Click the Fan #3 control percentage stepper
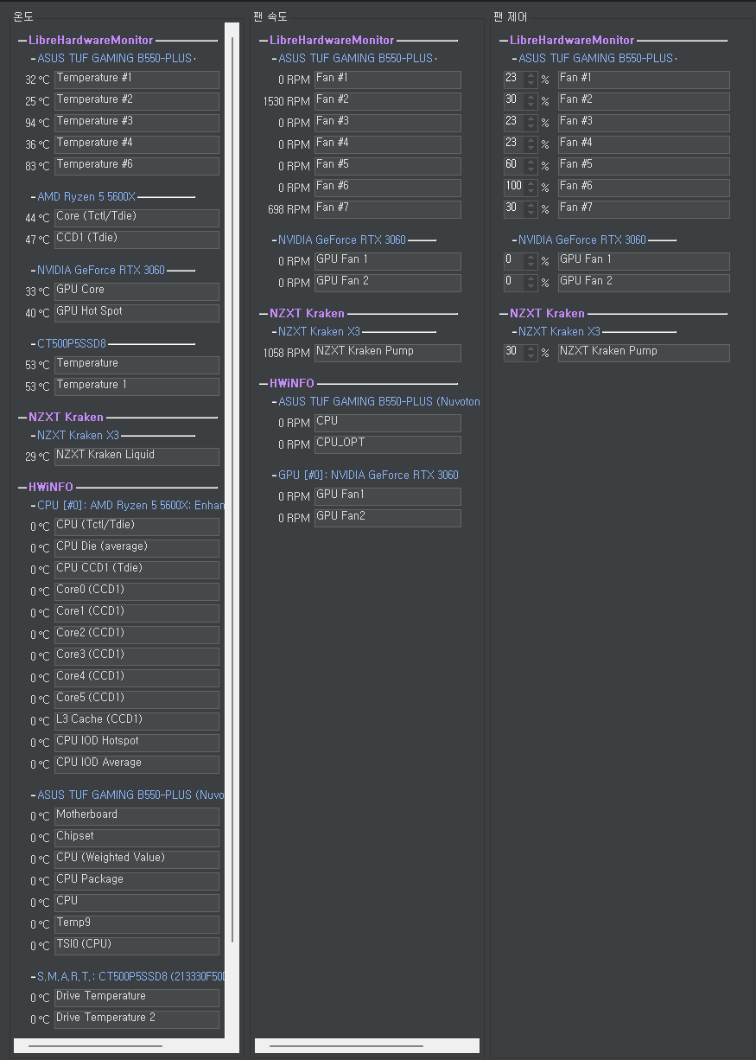 521,123
